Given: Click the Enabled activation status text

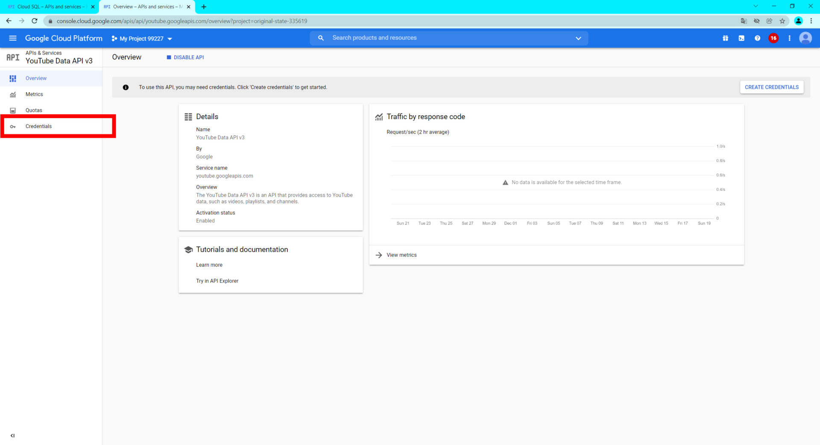Looking at the screenshot, I should 205,221.
